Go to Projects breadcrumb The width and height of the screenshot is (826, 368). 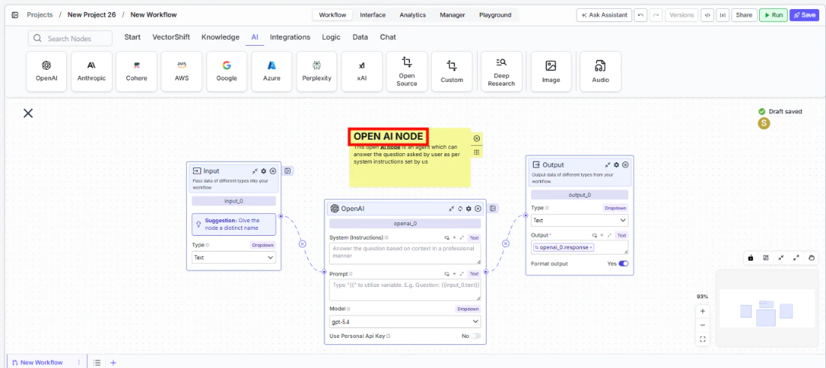tap(40, 15)
